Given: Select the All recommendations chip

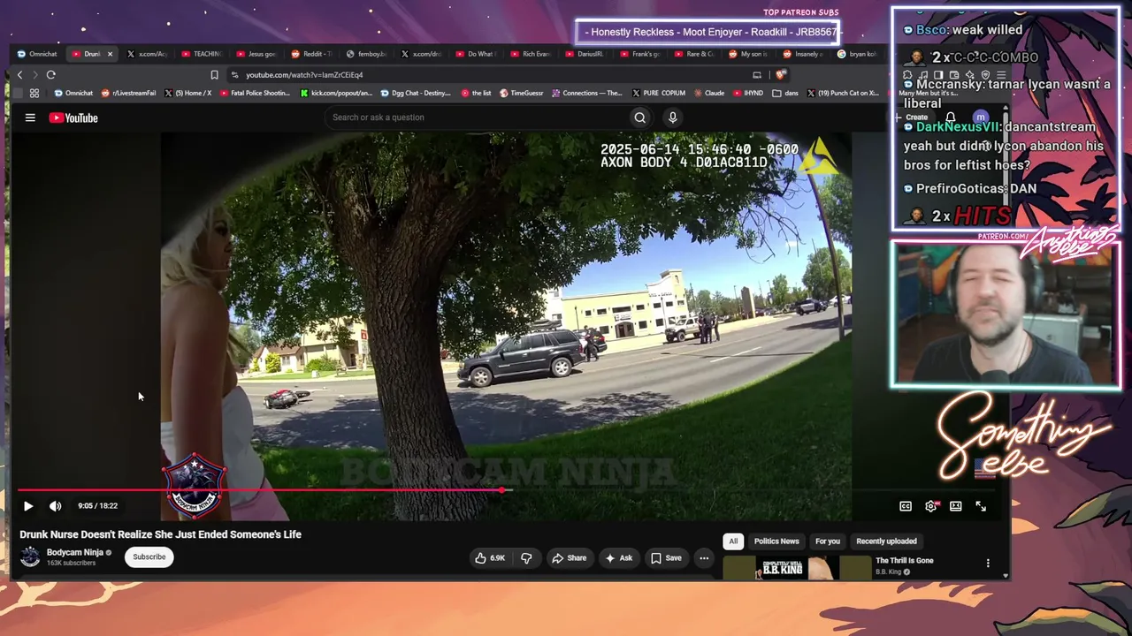Looking at the screenshot, I should (x=733, y=541).
